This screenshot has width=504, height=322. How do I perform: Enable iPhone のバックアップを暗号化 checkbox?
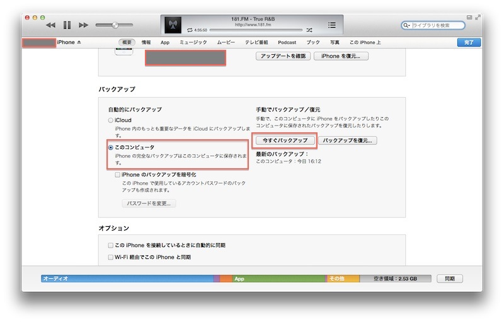pyautogui.click(x=118, y=175)
